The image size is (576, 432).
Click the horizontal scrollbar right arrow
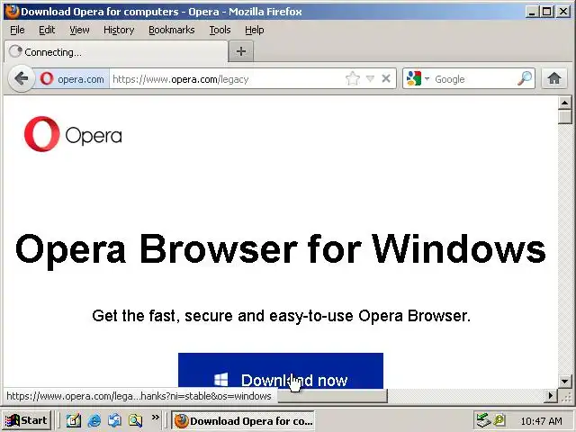pos(550,396)
